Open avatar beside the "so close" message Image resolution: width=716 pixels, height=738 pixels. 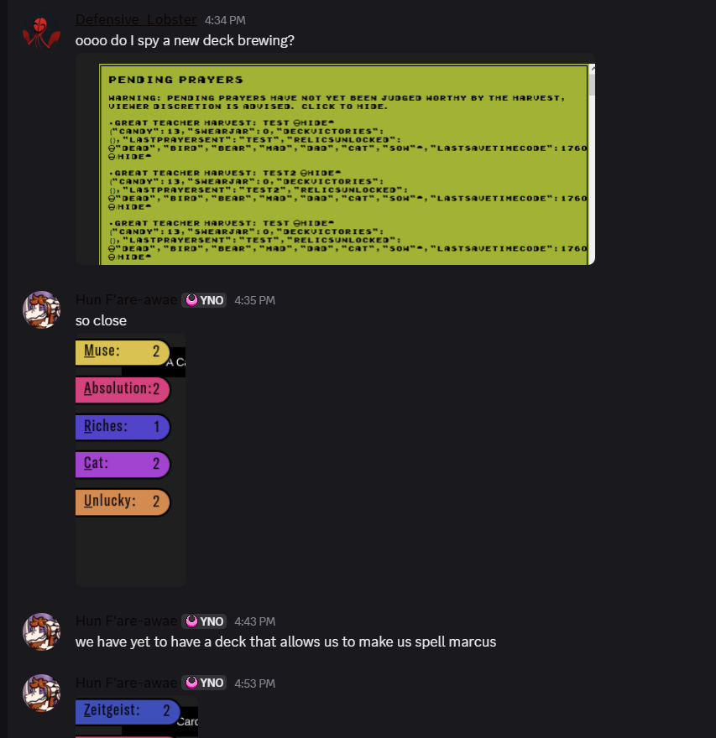(41, 309)
